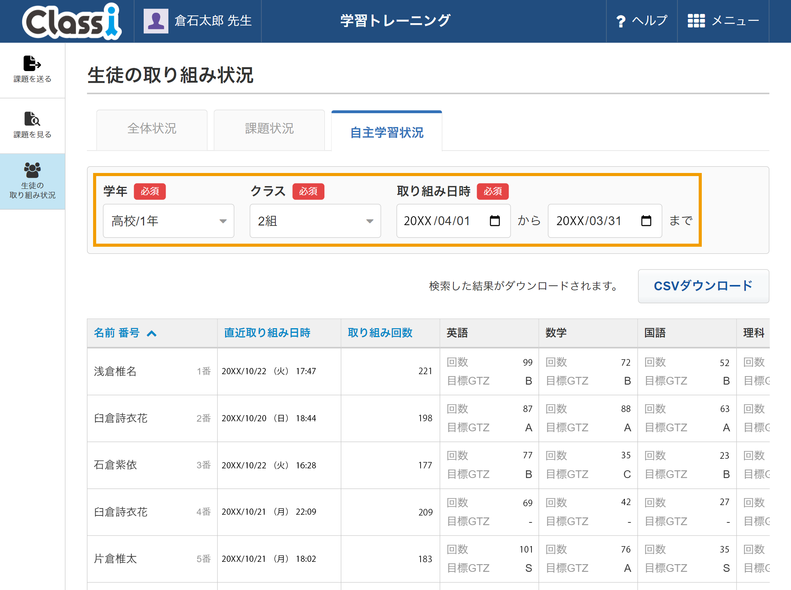This screenshot has height=590, width=791.
Task: Click date 20XX/10/21 (月) 22:09
Action: point(269,512)
